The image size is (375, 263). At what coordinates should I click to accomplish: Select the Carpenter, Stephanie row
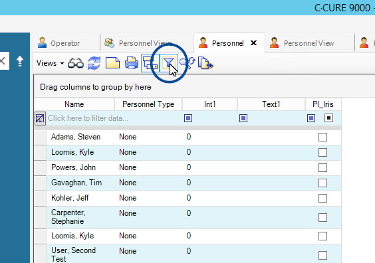click(187, 217)
